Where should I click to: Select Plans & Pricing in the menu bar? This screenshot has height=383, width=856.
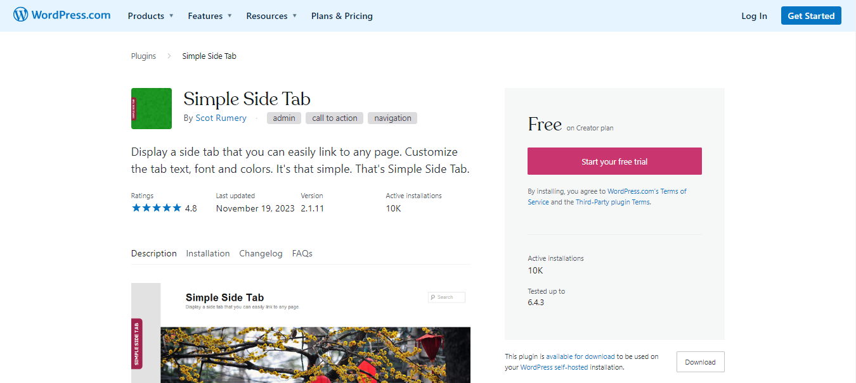[342, 16]
